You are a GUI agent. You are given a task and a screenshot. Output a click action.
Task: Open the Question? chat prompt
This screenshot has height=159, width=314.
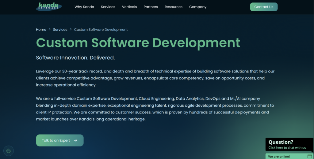pos(289,144)
